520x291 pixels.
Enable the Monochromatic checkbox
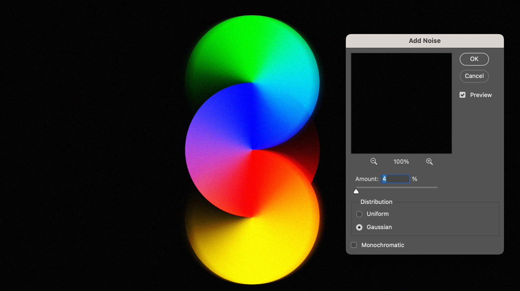point(354,245)
